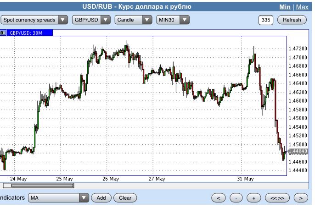
Task: Click the scroll left < button
Action: [219, 198]
